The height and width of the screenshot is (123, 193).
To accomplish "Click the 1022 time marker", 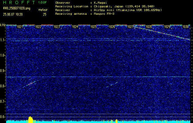I will pos(38,27).
